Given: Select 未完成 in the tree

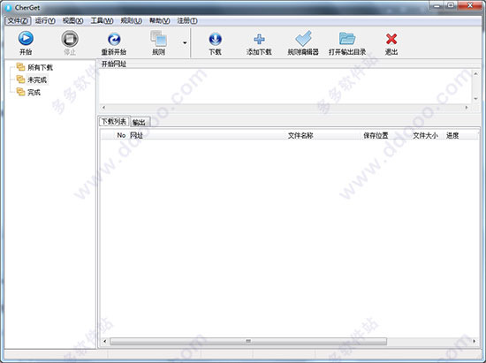Looking at the screenshot, I should [37, 79].
